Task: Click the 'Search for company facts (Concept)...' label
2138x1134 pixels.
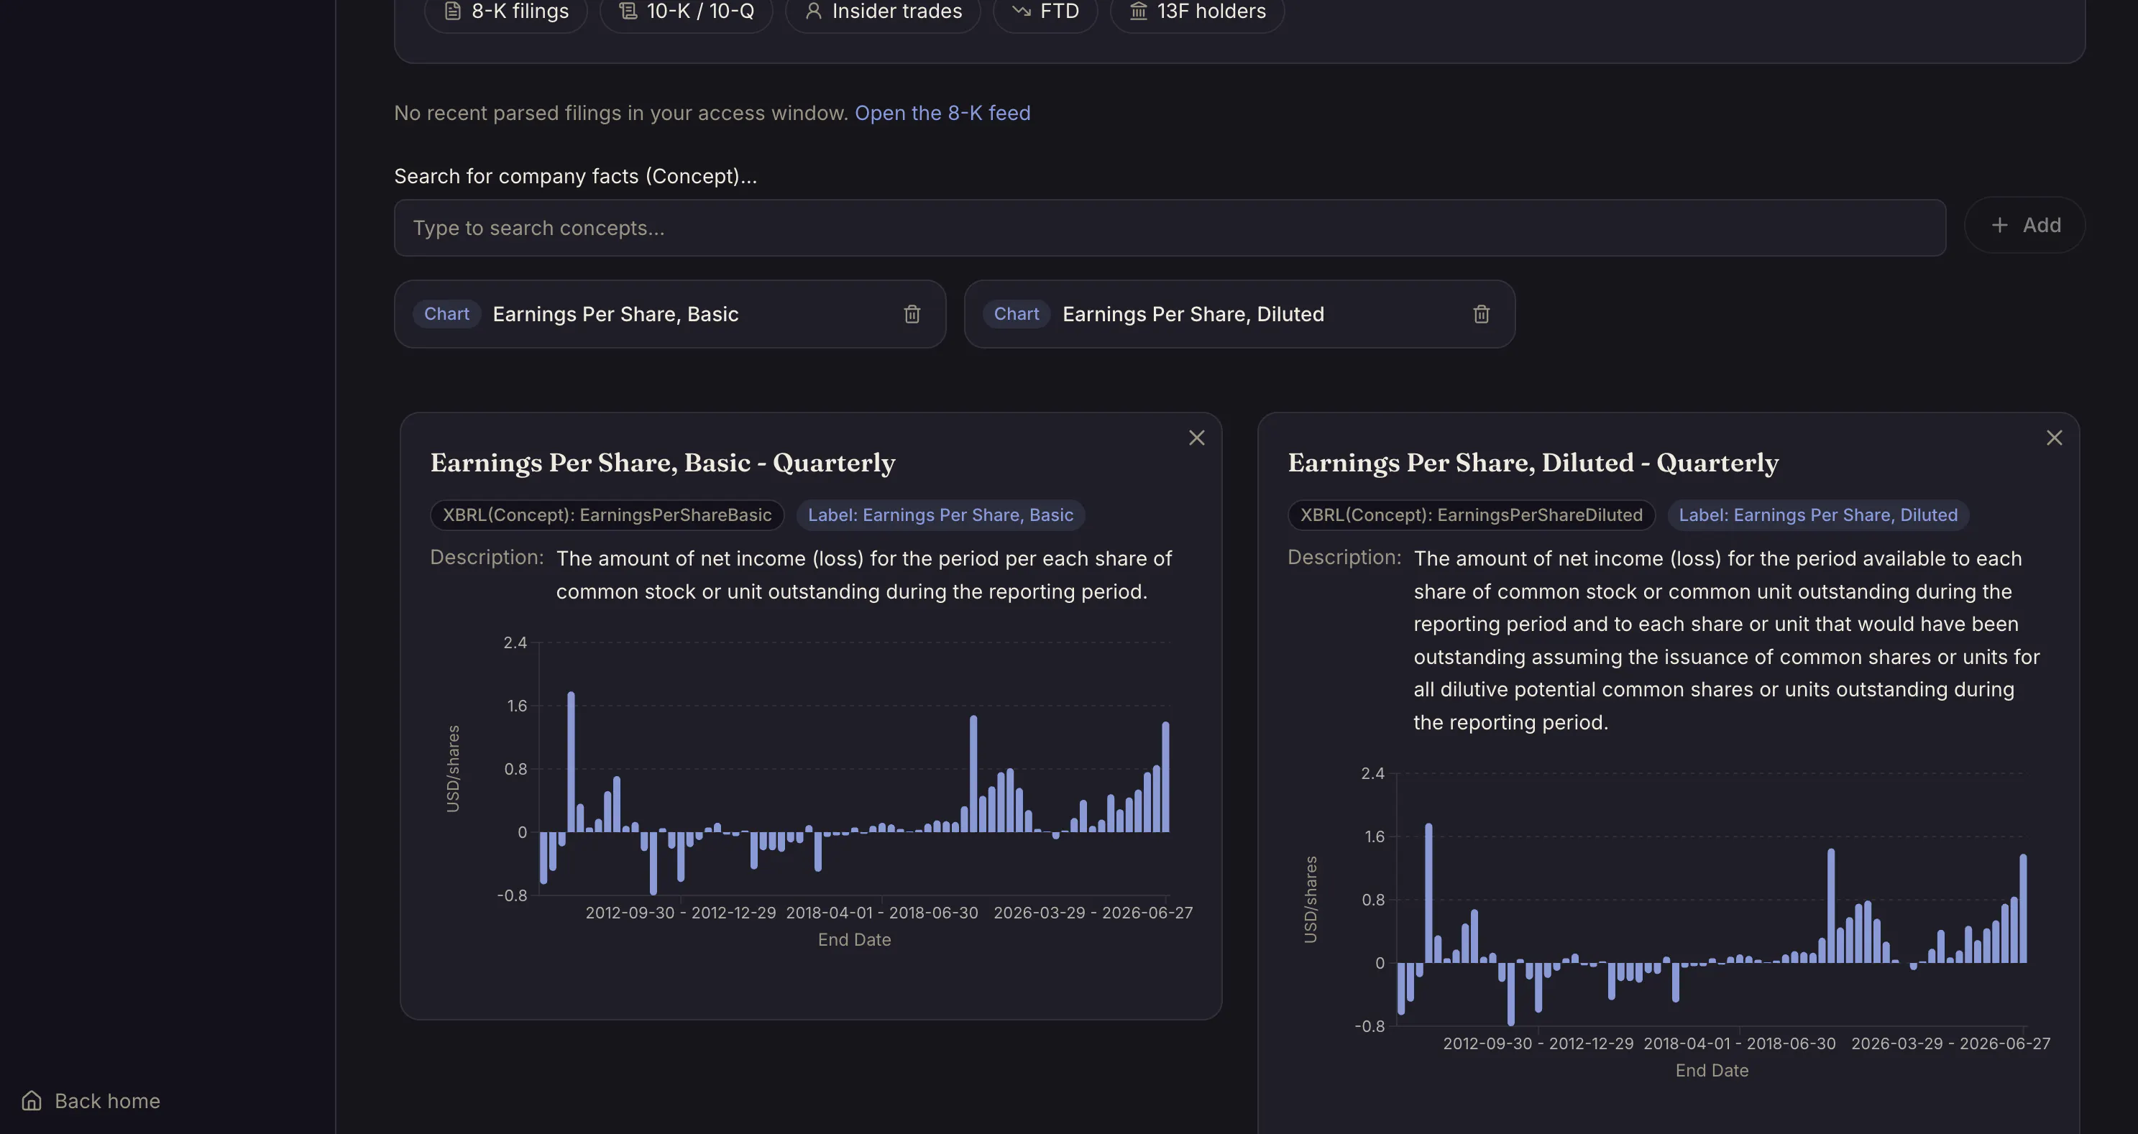Action: coord(575,177)
